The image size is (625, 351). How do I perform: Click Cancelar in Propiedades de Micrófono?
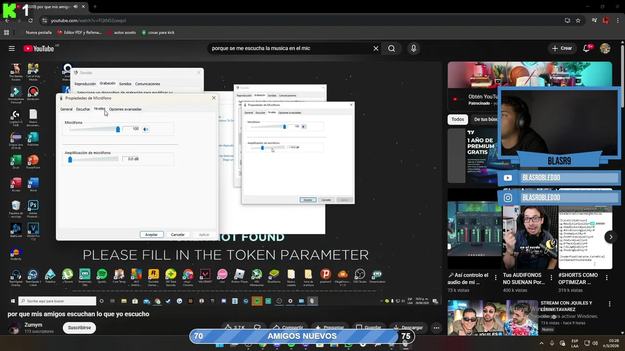point(178,234)
